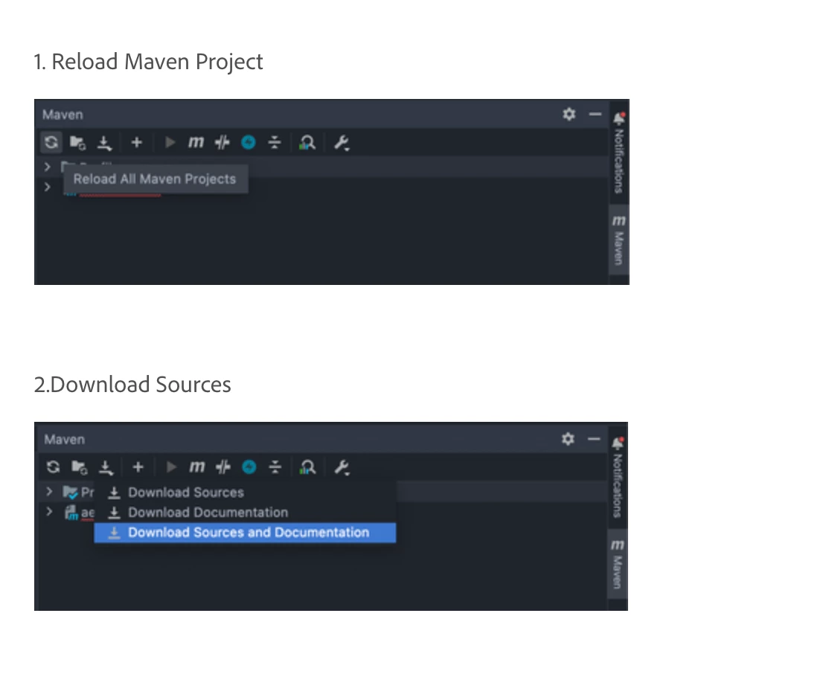This screenshot has width=829, height=680.
Task: Open Notifications tab in step 1 panel sidebar
Action: click(x=618, y=153)
